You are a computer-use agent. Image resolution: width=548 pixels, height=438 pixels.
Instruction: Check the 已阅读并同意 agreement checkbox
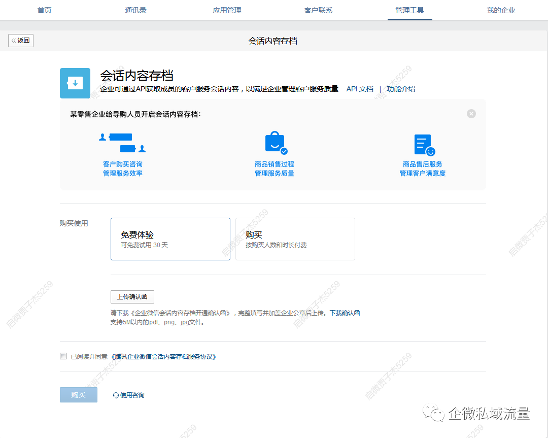coord(63,356)
